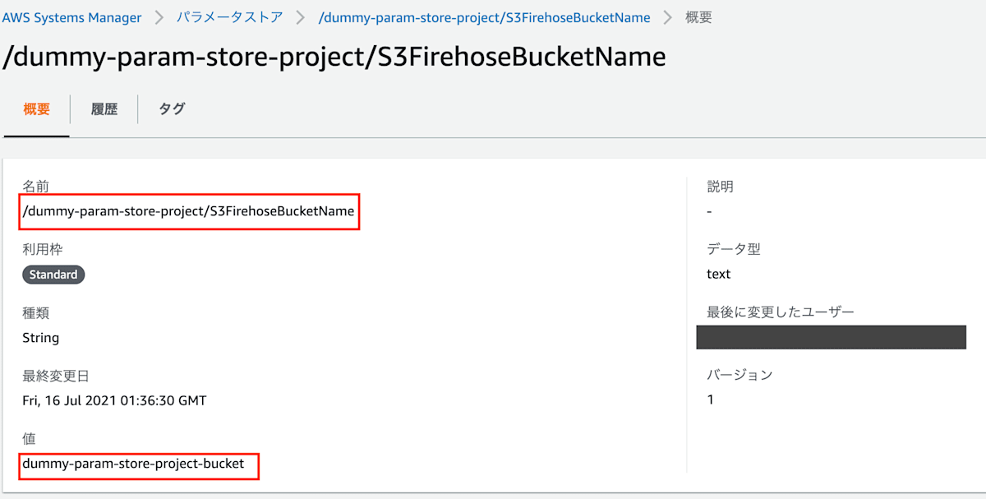Click the version number 1
The image size is (986, 499).
point(710,400)
